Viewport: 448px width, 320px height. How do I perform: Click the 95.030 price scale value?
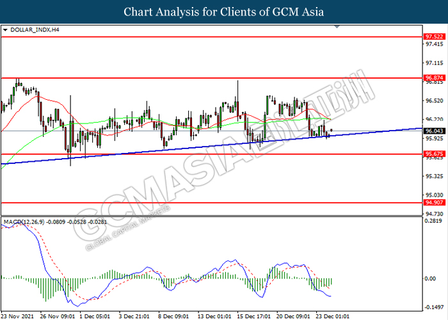click(x=435, y=195)
